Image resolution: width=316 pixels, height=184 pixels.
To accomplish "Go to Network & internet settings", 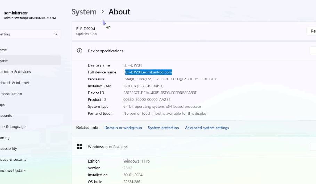I will (x=15, y=83).
